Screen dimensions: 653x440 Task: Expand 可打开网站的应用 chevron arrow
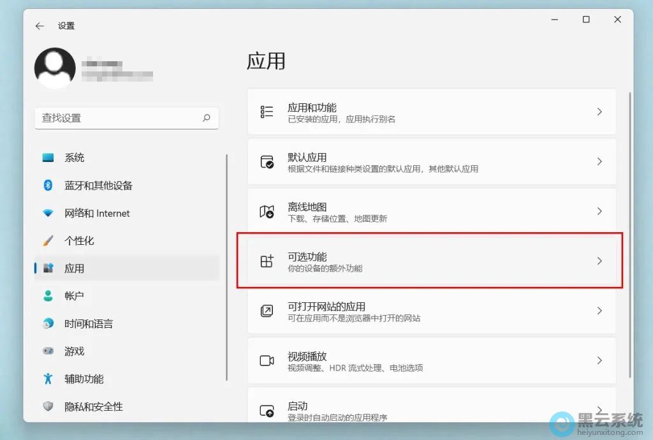tap(599, 311)
